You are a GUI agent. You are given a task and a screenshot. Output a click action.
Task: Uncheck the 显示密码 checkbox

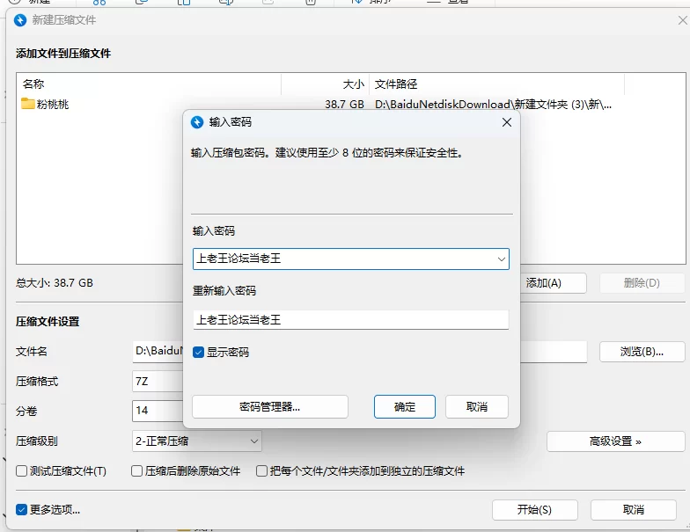click(x=199, y=352)
